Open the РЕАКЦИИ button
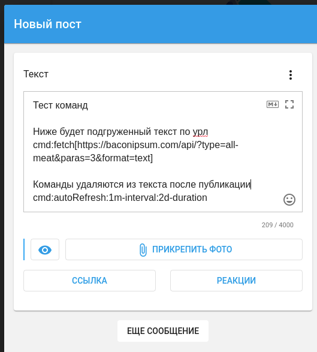The image size is (317, 352). click(x=236, y=281)
